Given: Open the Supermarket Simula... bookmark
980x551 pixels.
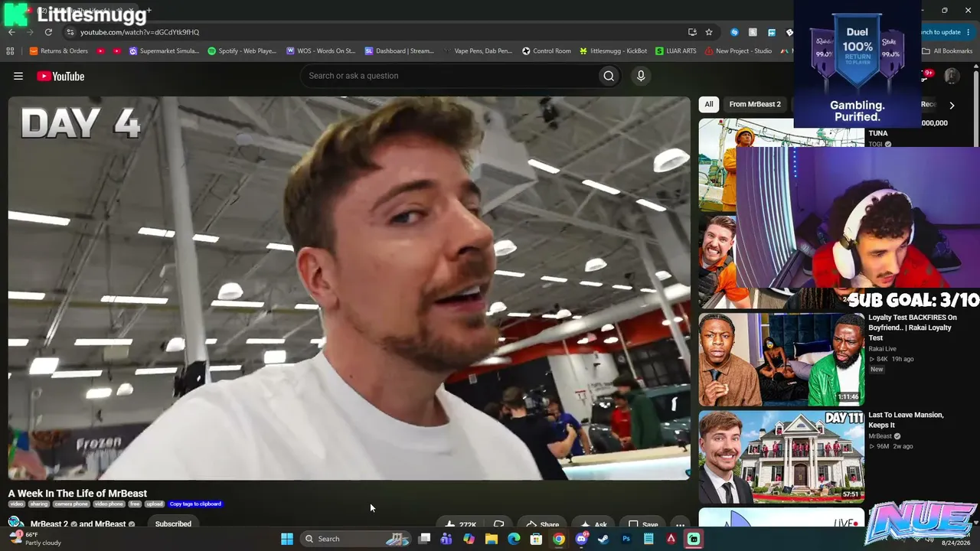Looking at the screenshot, I should (164, 51).
